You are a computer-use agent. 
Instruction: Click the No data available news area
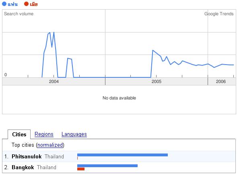click(119, 98)
